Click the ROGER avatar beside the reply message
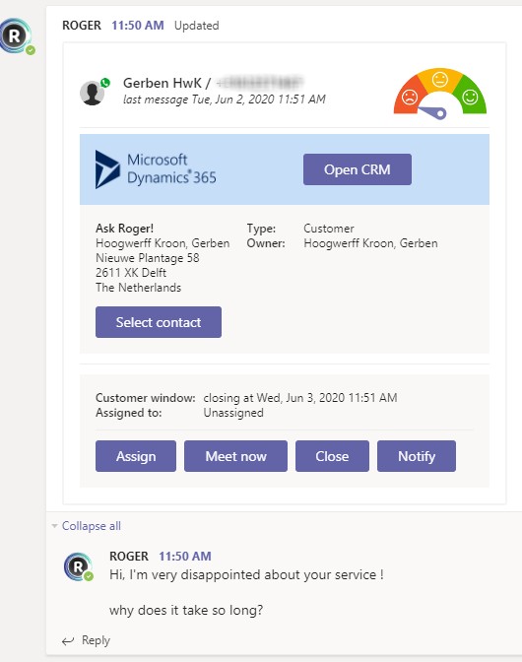Image resolution: width=522 pixels, height=662 pixels. (79, 567)
